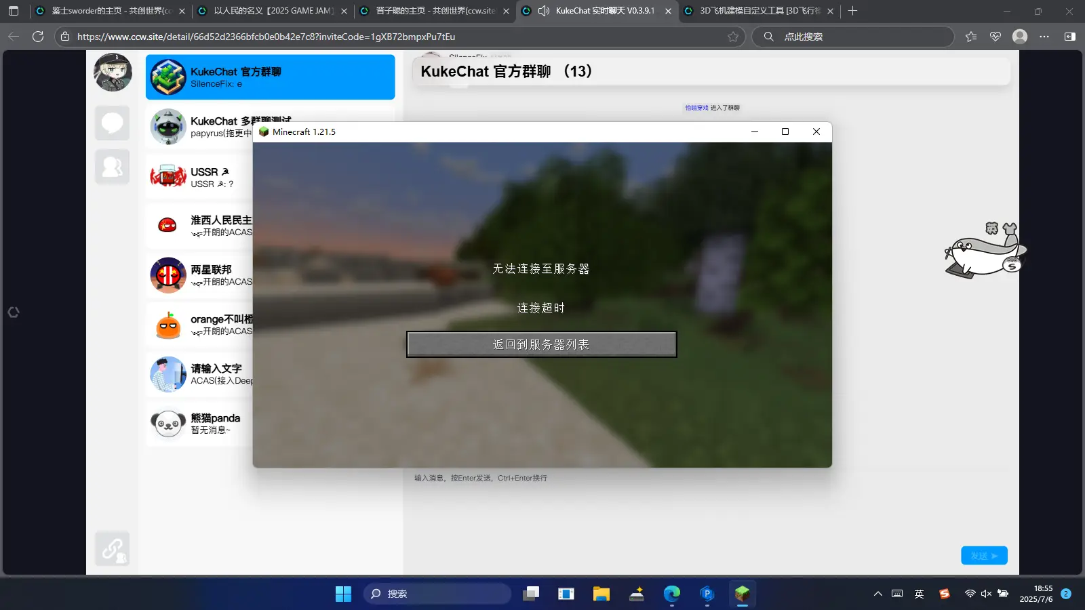The height and width of the screenshot is (610, 1085).
Task: Open Sogou input tray icon
Action: coord(945,594)
